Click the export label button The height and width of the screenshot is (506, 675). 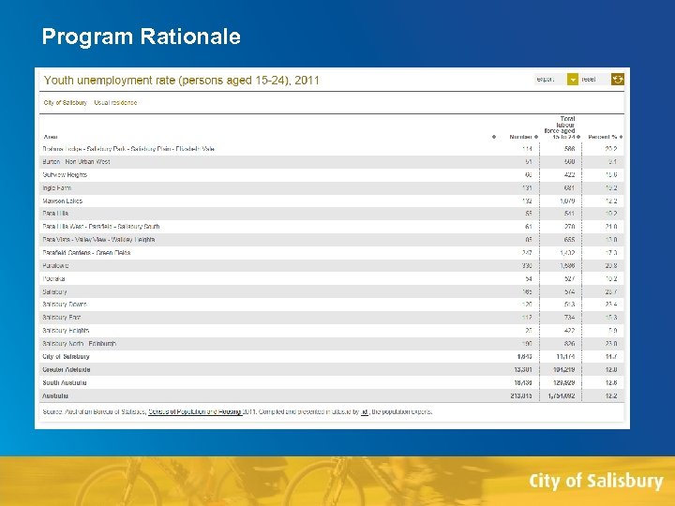(550, 79)
